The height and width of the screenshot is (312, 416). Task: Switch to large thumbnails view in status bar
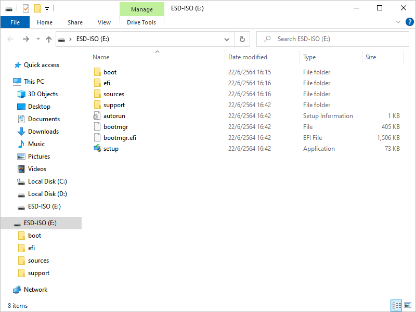pyautogui.click(x=408, y=305)
